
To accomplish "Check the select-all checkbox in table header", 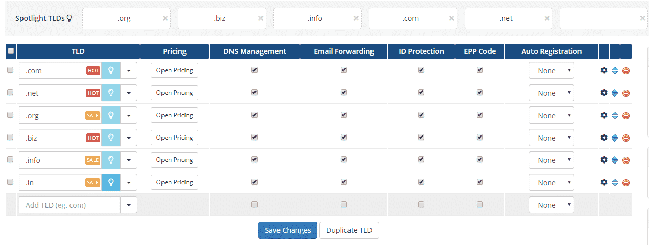I will point(11,51).
